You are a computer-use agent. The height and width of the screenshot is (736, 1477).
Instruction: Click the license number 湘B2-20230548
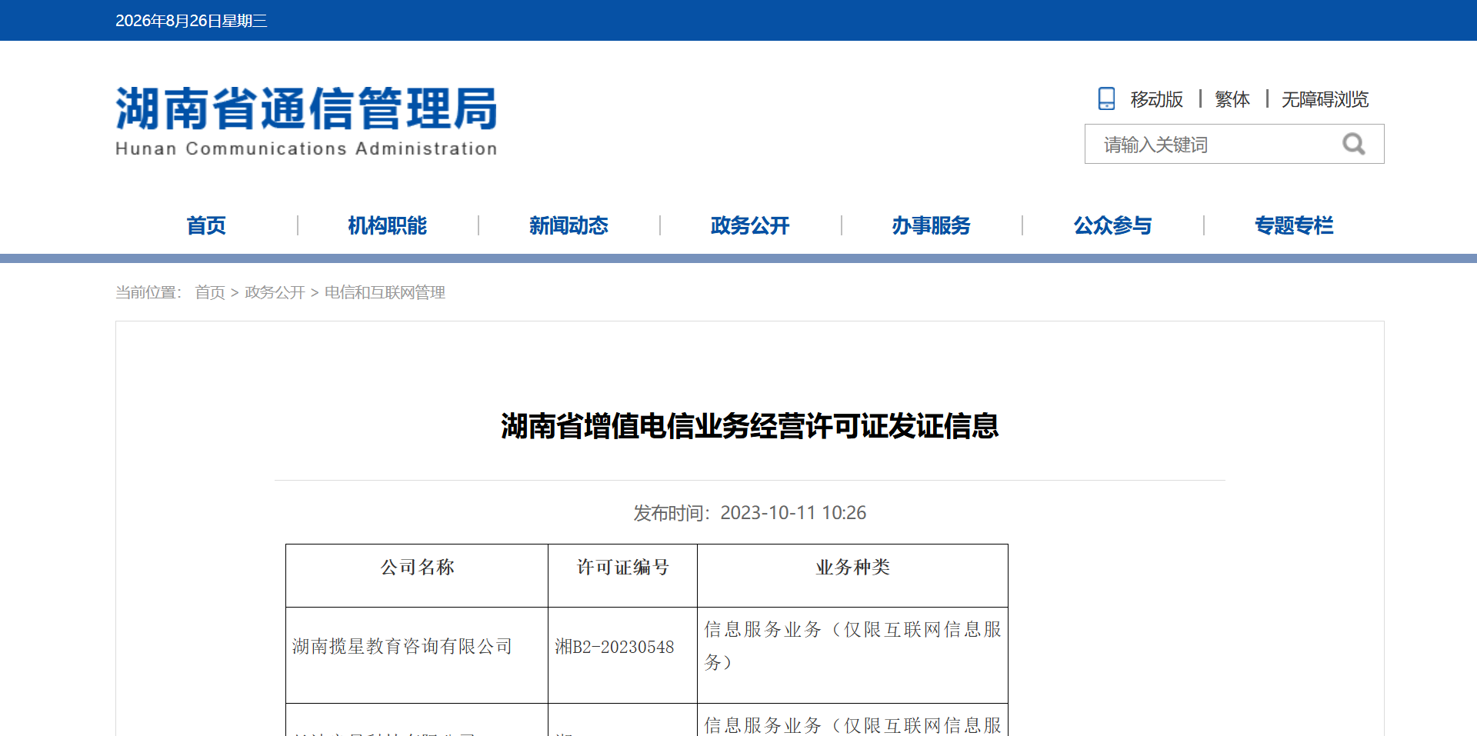coord(615,647)
